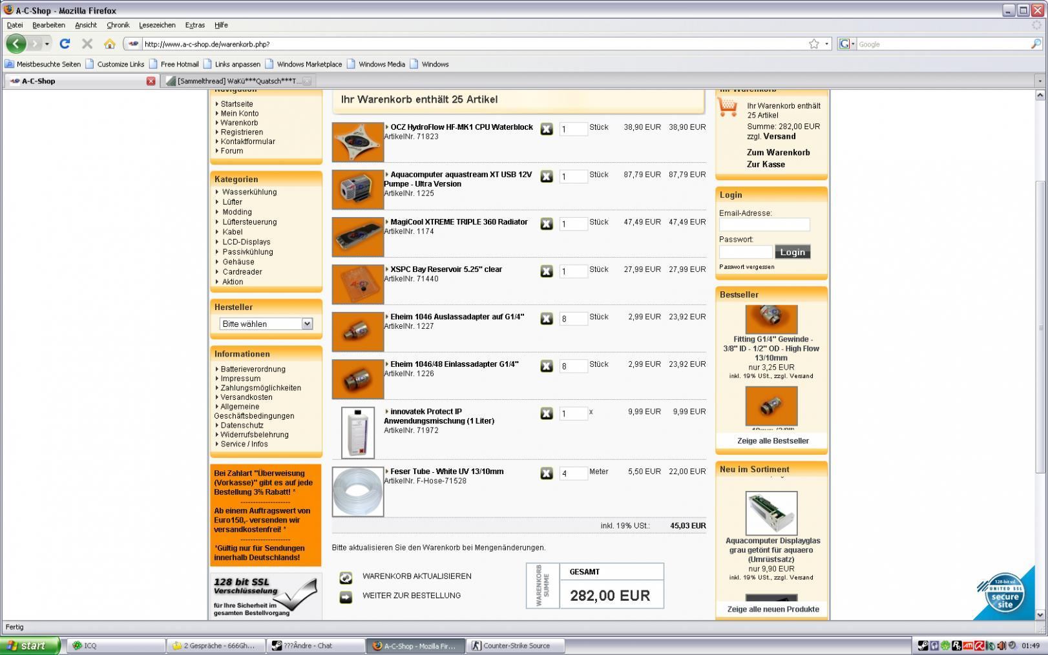Open Zeige alle Bestseller link
This screenshot has width=1048, height=655.
pos(773,441)
